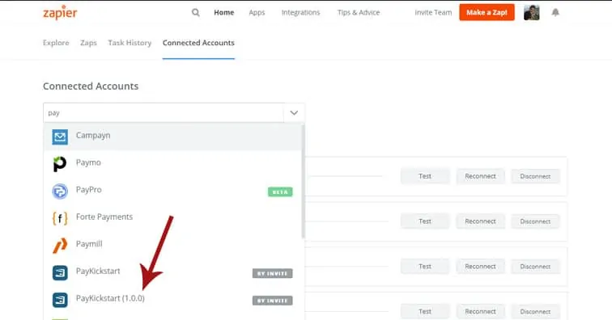Select the Forte Payments app icon
Screen dimensions: 612x320
(x=60, y=218)
